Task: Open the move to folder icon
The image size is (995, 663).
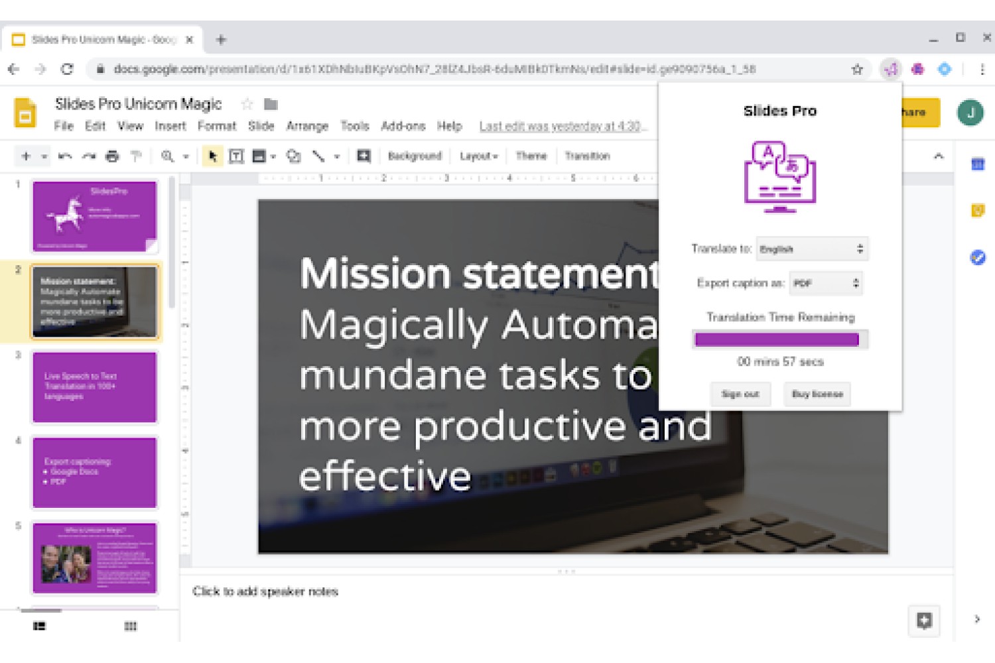Action: (271, 104)
